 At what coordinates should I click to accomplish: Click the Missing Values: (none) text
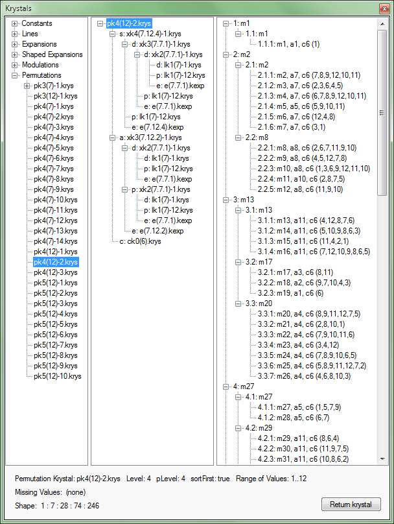(x=50, y=492)
